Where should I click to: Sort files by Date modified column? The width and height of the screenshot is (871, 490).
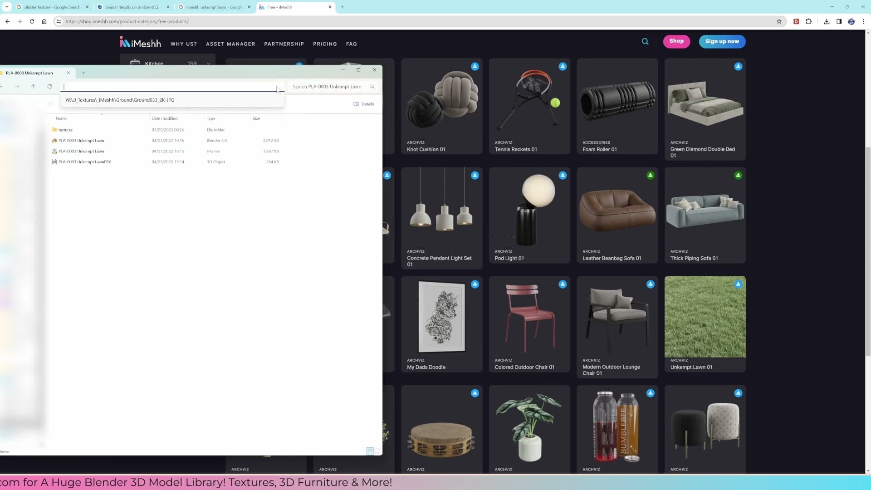pyautogui.click(x=165, y=118)
